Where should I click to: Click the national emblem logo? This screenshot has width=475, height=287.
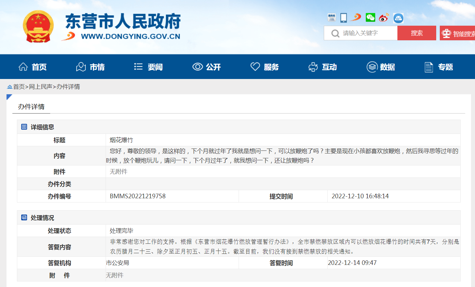click(x=38, y=27)
